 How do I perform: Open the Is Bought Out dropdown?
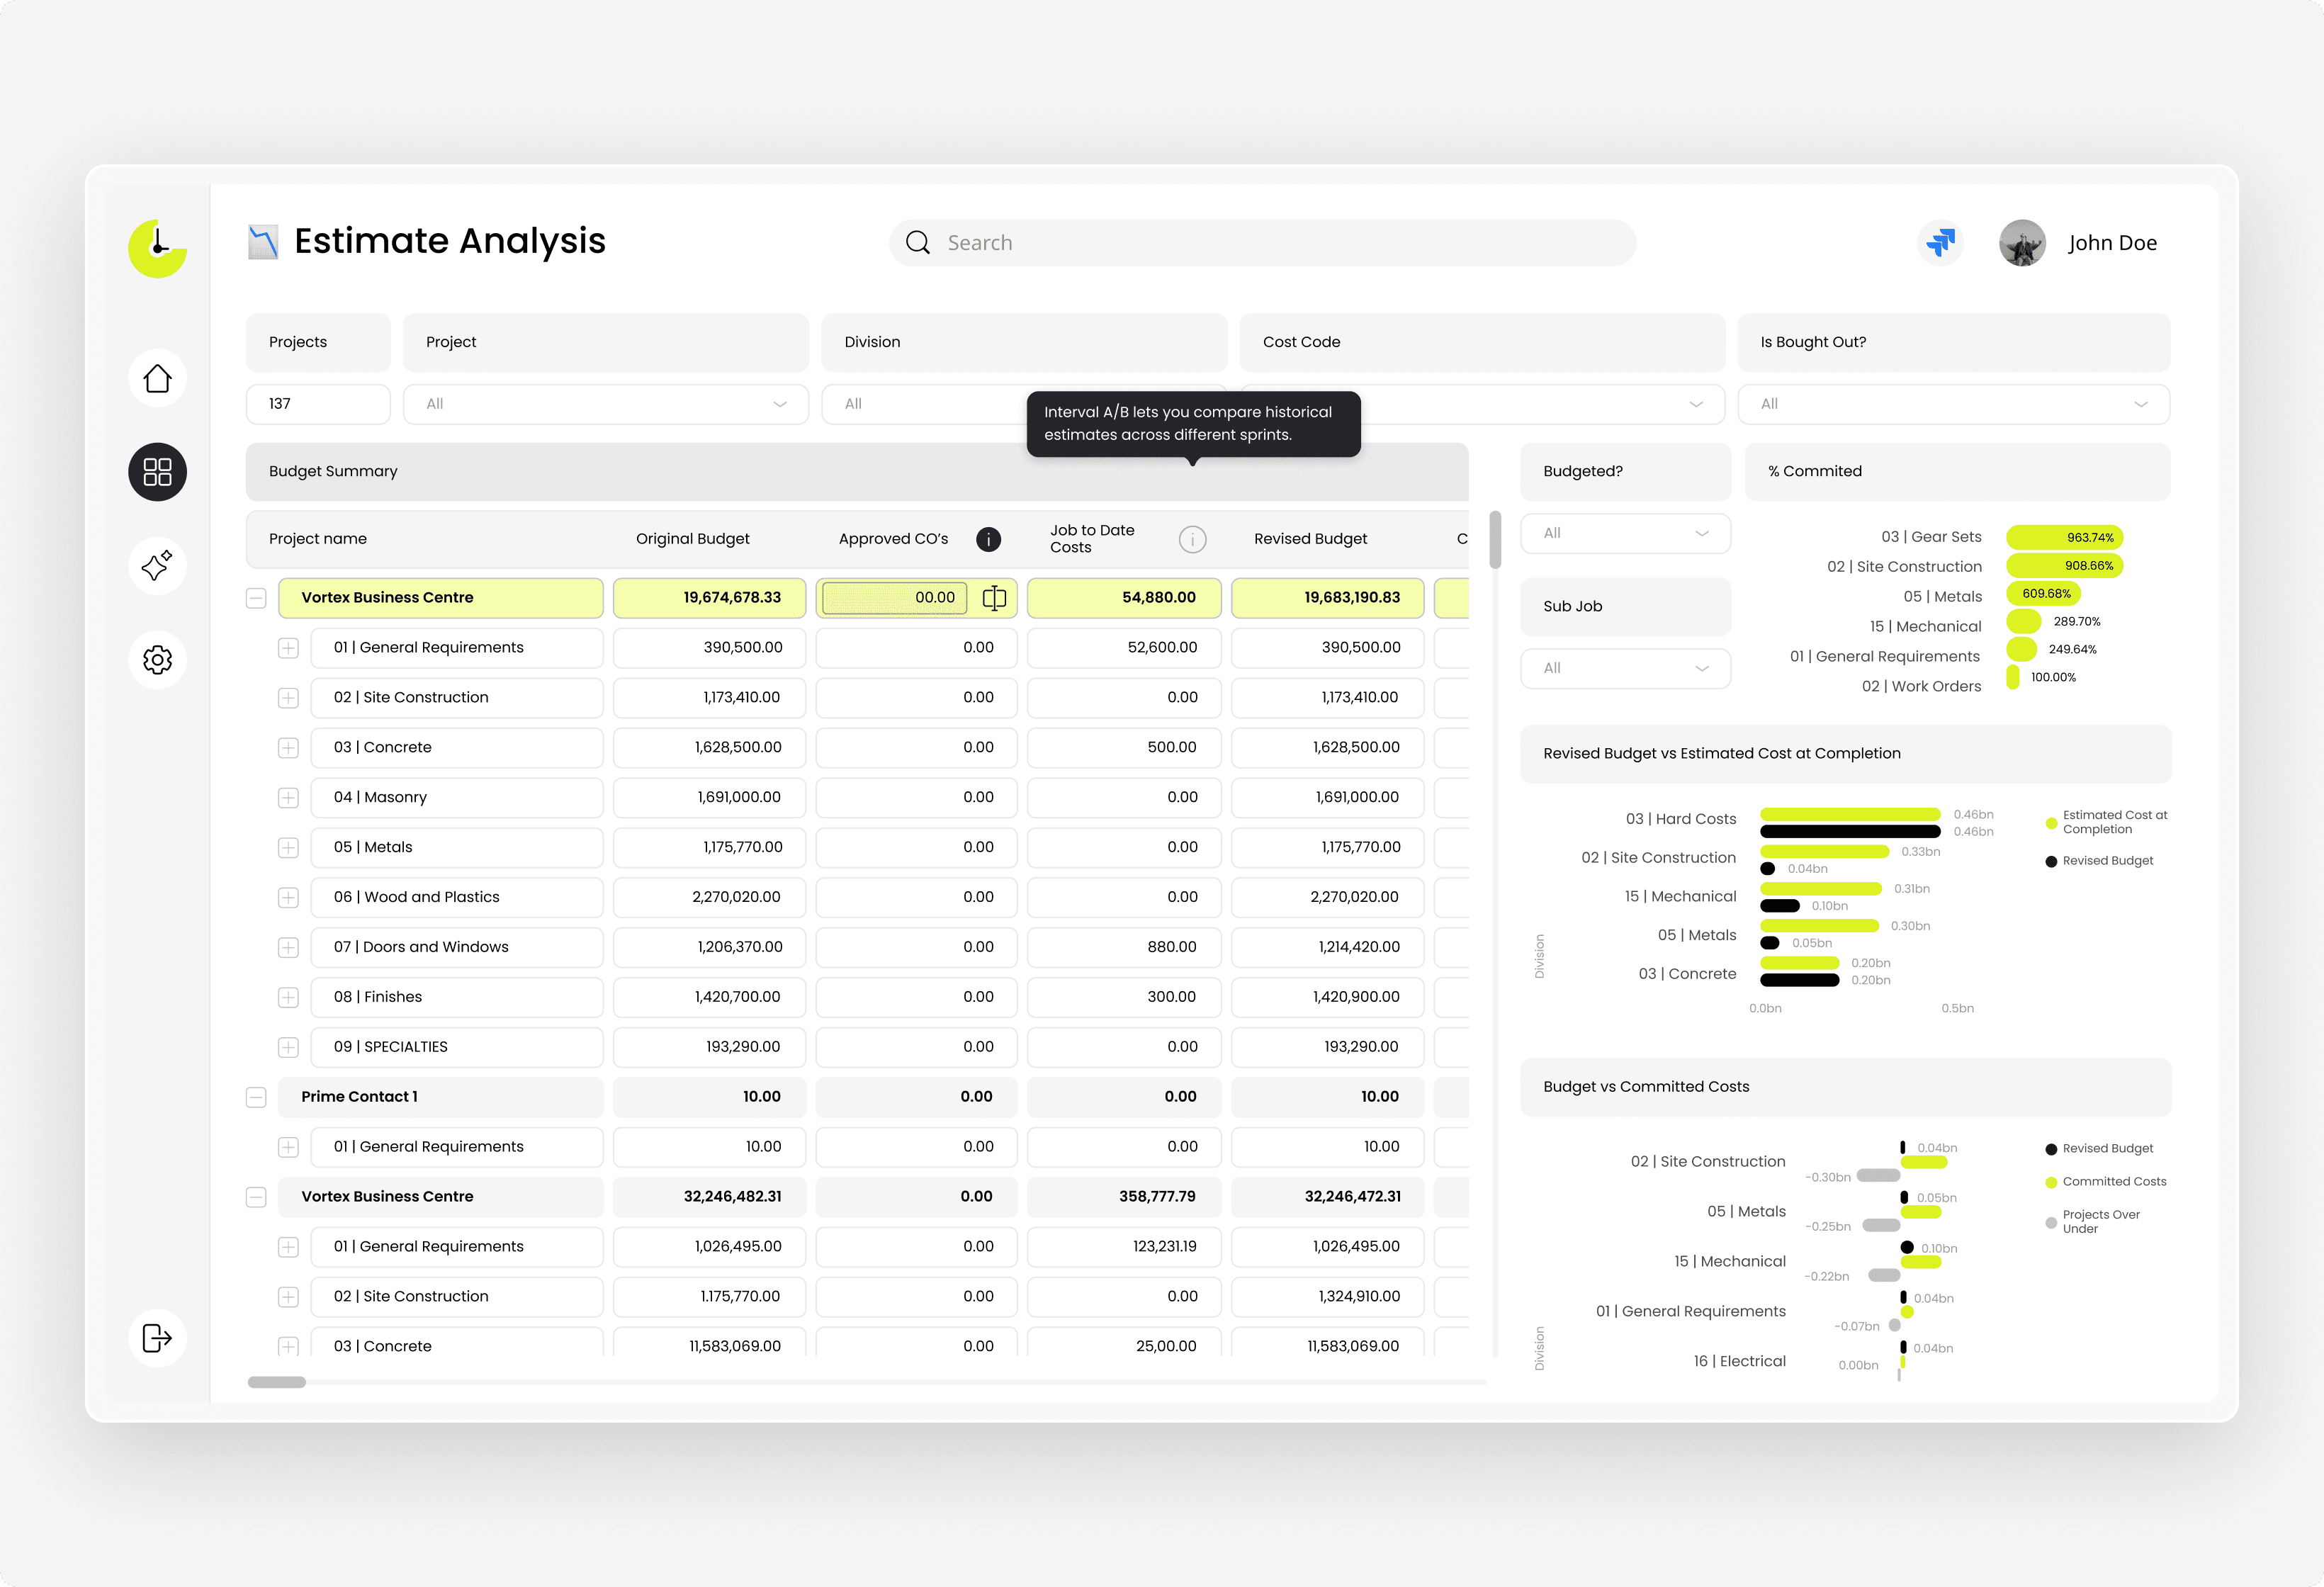(1953, 404)
